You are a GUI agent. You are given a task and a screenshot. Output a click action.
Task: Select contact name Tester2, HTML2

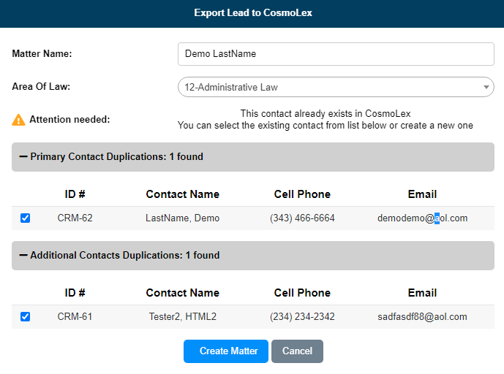(183, 316)
